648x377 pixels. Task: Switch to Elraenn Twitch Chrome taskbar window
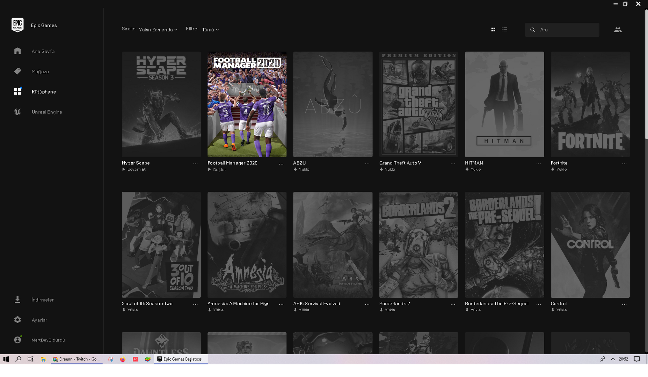(77, 359)
